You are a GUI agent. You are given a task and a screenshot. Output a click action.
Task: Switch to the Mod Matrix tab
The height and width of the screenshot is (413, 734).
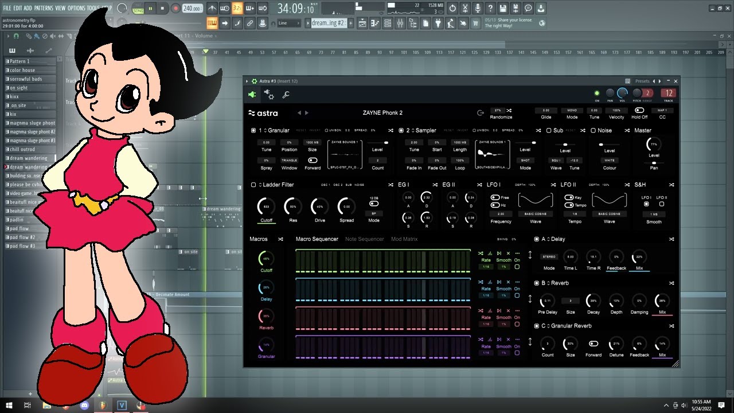pyautogui.click(x=404, y=239)
